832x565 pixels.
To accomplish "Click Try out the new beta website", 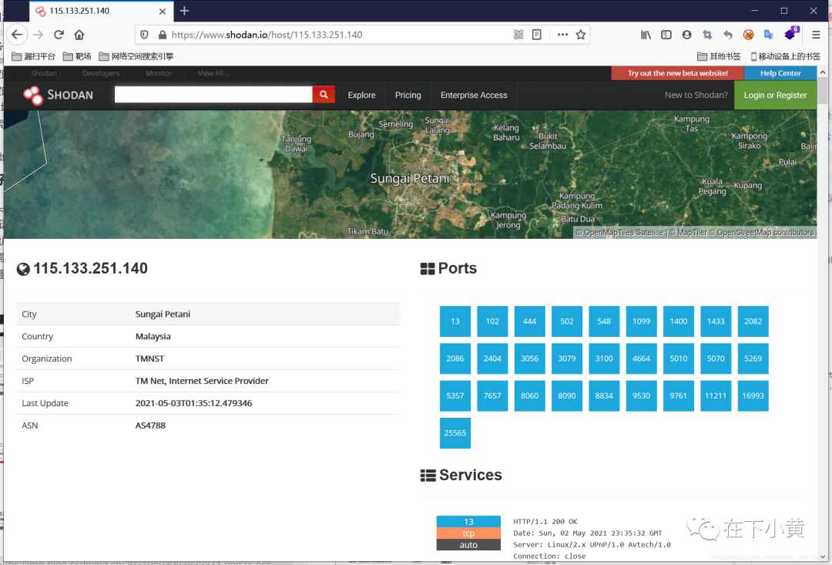I will coord(678,73).
